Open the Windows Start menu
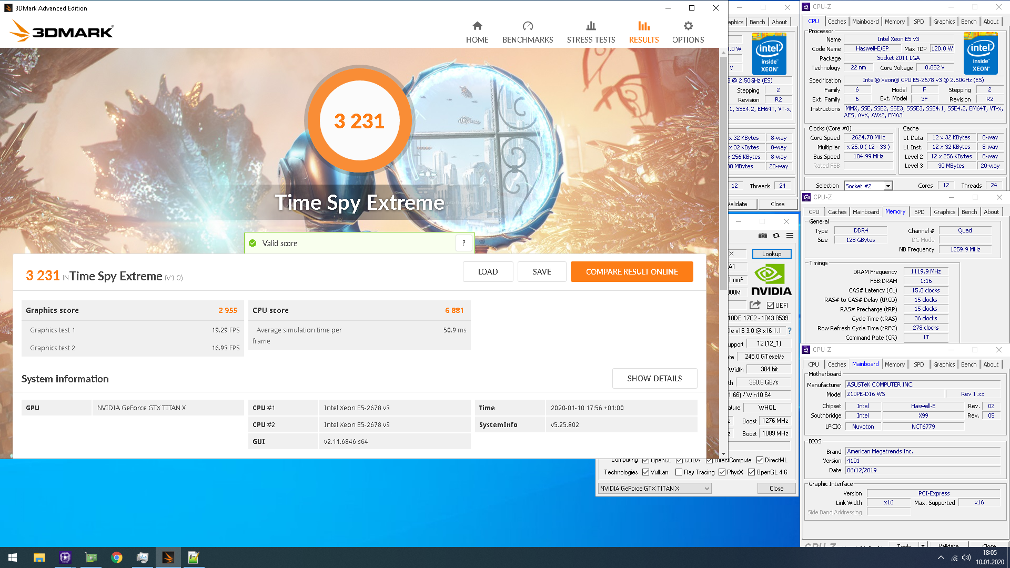1010x568 pixels. click(13, 557)
